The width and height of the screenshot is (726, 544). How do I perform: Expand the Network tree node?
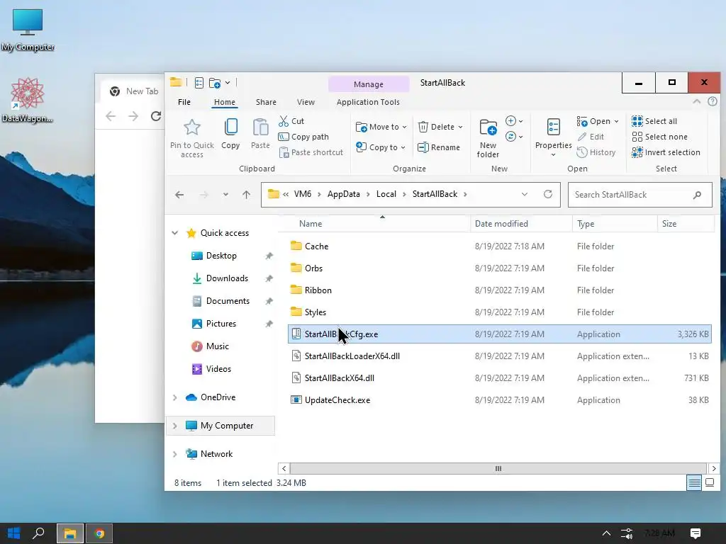click(x=175, y=454)
